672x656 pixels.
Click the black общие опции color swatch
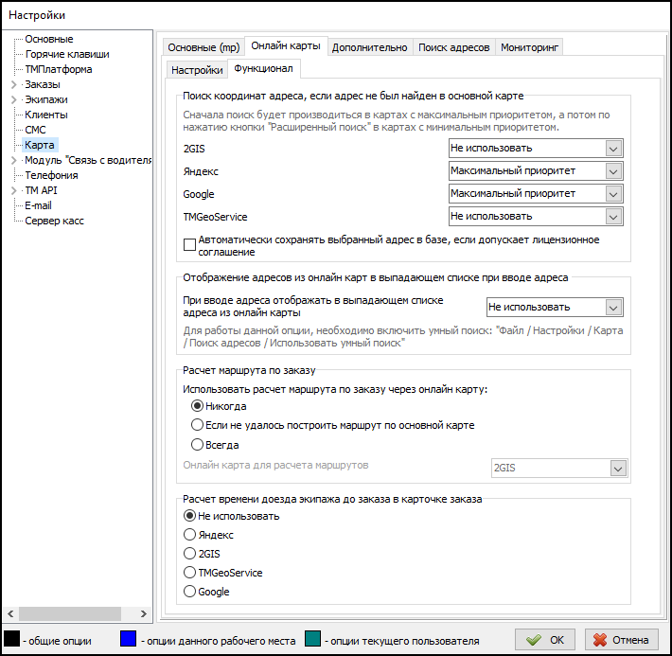click(12, 640)
